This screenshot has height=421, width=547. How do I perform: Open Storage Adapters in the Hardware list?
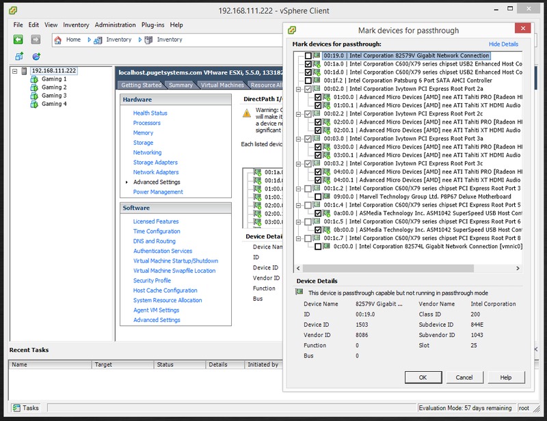point(155,163)
